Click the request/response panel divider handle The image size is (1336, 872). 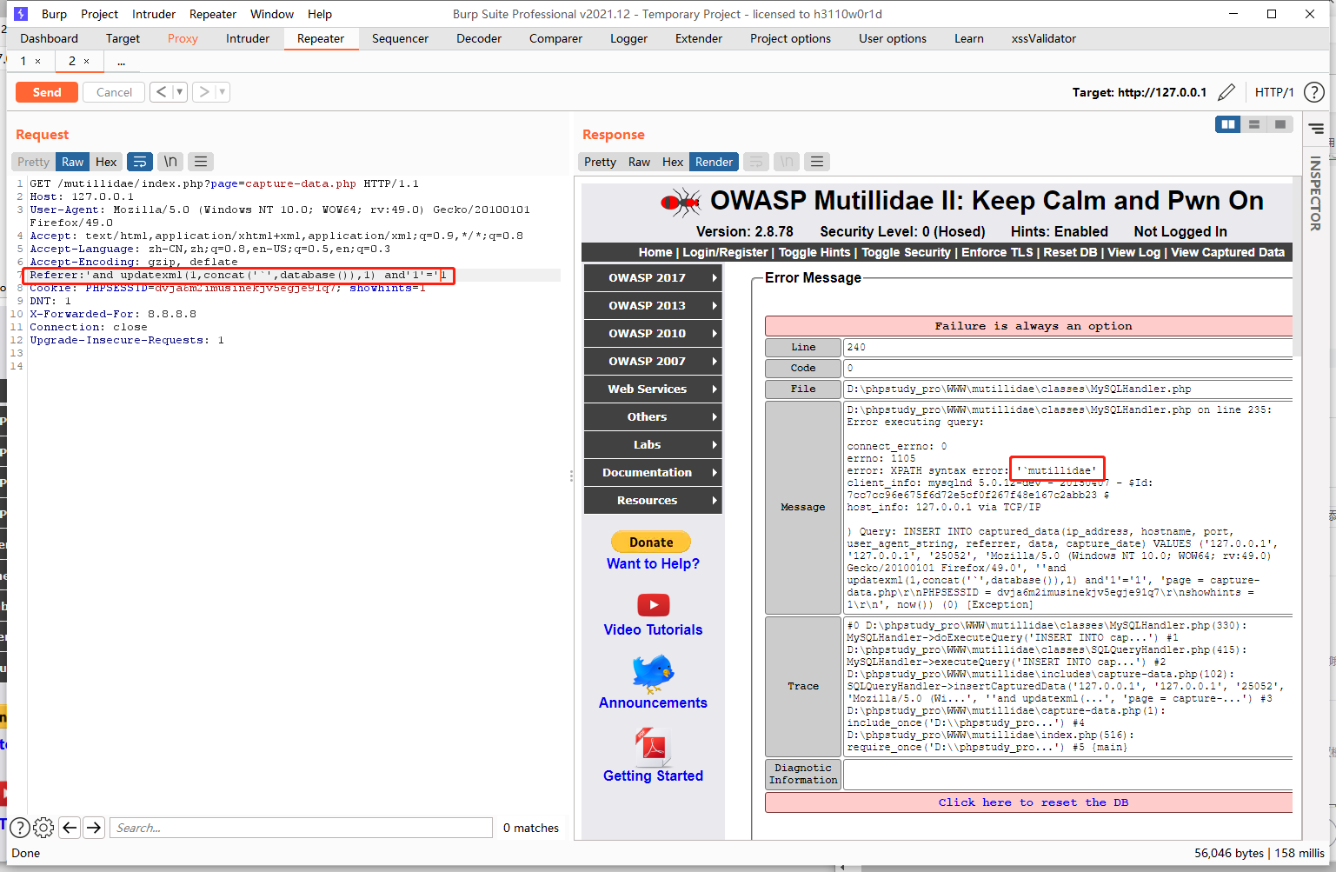(571, 476)
